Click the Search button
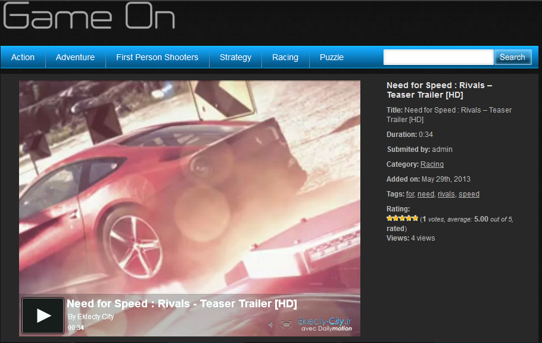 coord(513,57)
